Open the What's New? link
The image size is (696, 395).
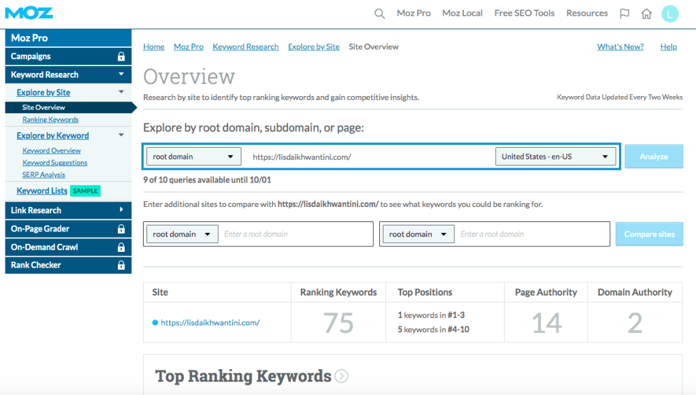click(x=620, y=46)
